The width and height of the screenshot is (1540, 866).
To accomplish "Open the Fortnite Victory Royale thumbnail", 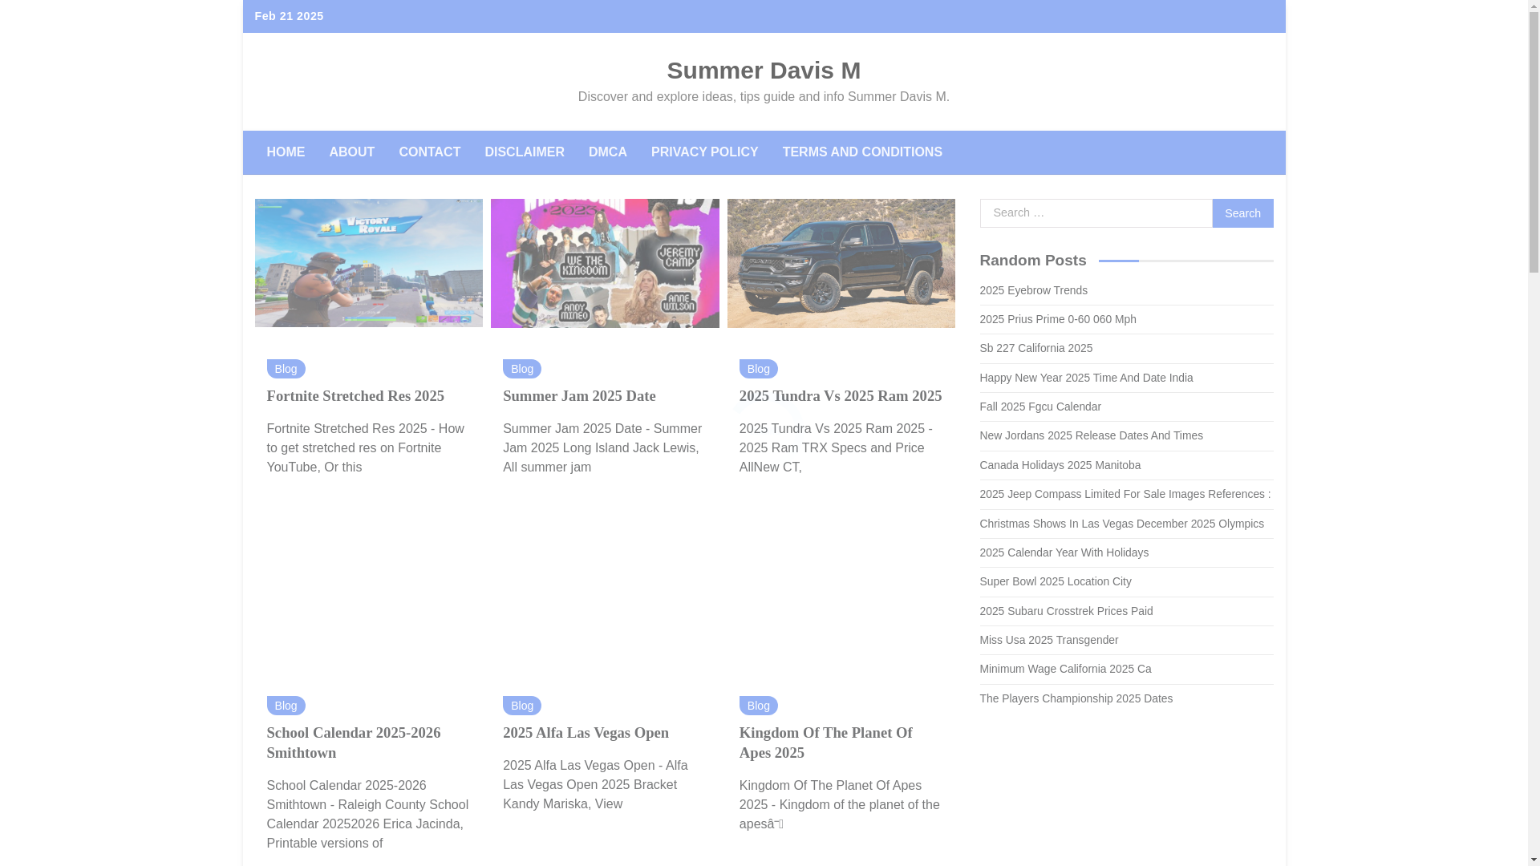I will [x=369, y=263].
